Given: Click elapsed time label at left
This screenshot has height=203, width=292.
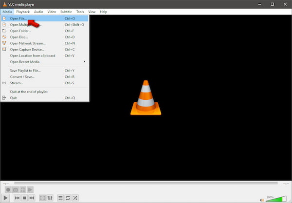Looking at the screenshot, I should click(6, 184).
